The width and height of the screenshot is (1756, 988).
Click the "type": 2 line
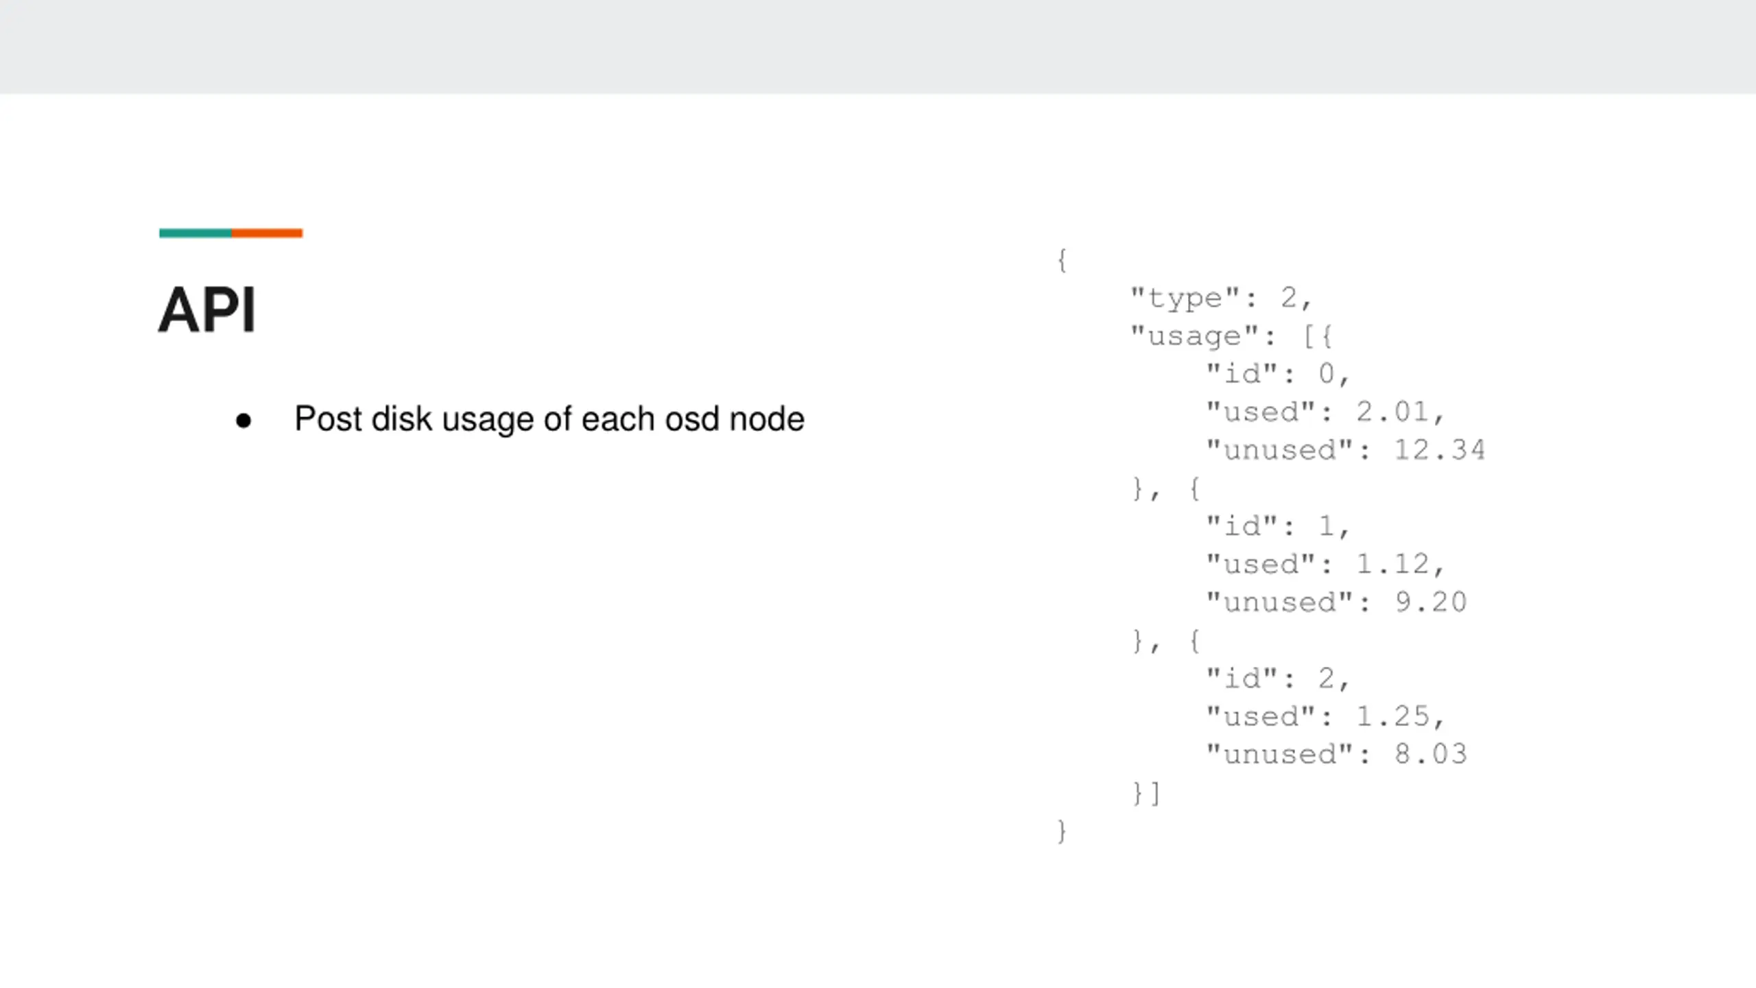pyautogui.click(x=1220, y=298)
